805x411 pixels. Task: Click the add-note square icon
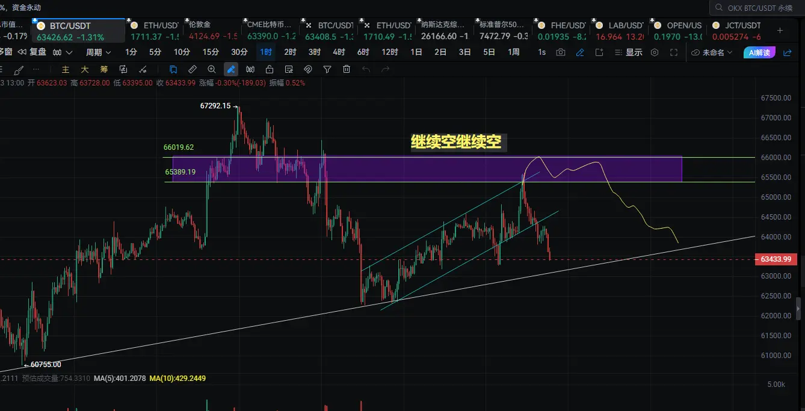click(x=599, y=52)
